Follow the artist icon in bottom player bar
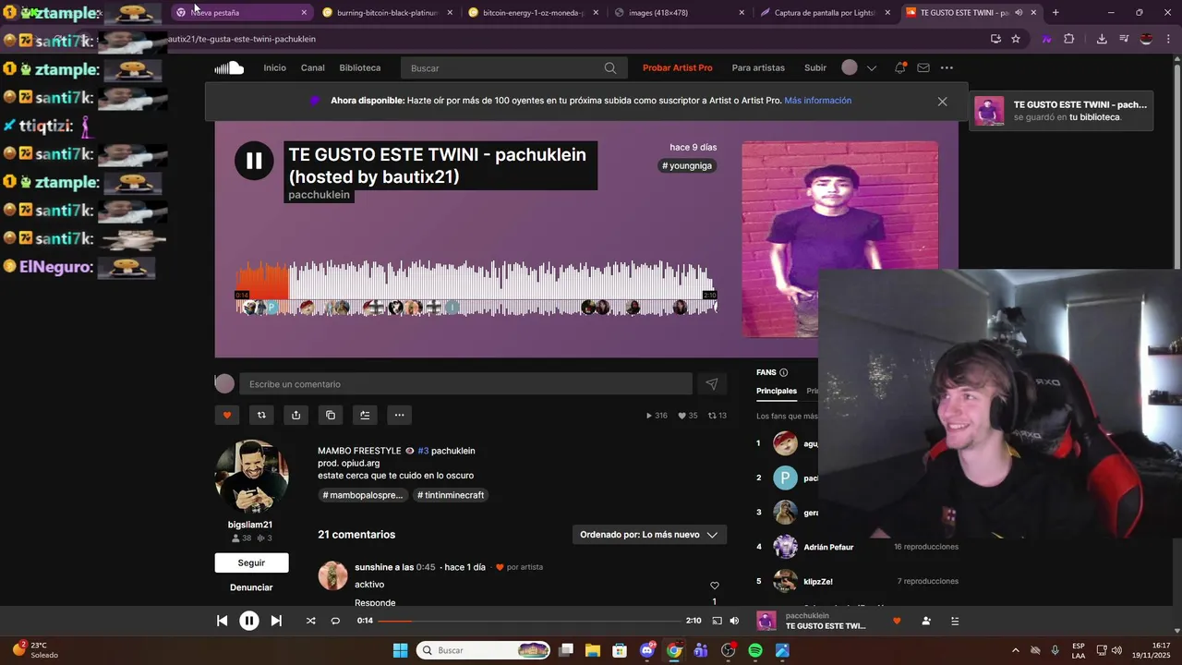 [x=925, y=621]
